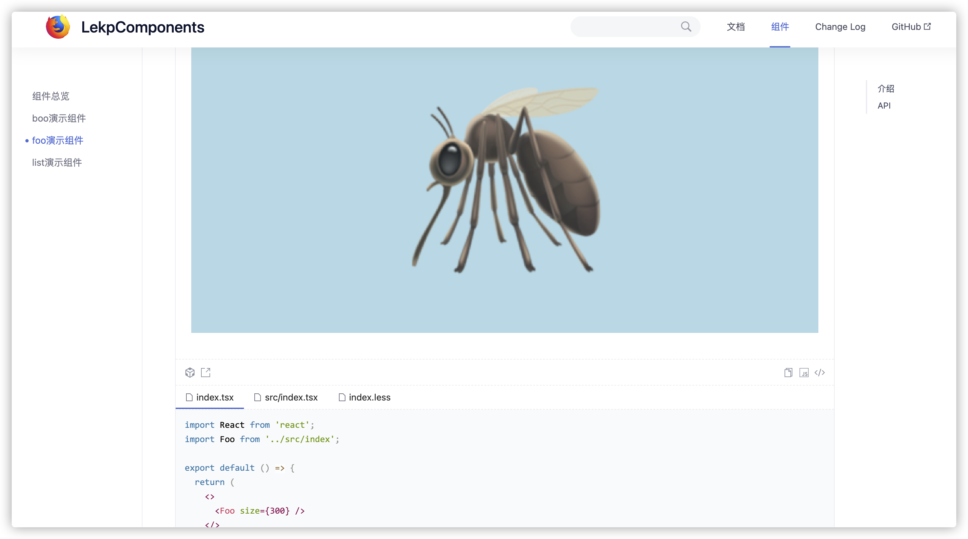968x539 pixels.
Task: Collapse the source code panel icon
Action: (x=820, y=372)
